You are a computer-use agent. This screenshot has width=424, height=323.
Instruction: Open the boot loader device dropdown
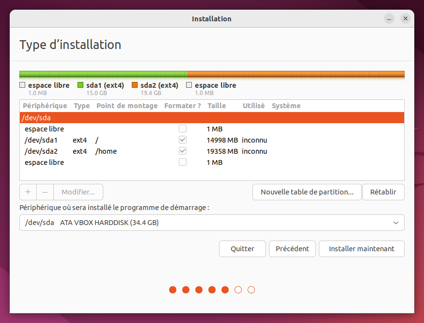(212, 223)
